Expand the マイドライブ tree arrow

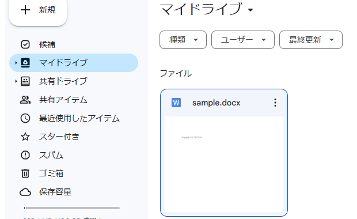click(x=16, y=63)
